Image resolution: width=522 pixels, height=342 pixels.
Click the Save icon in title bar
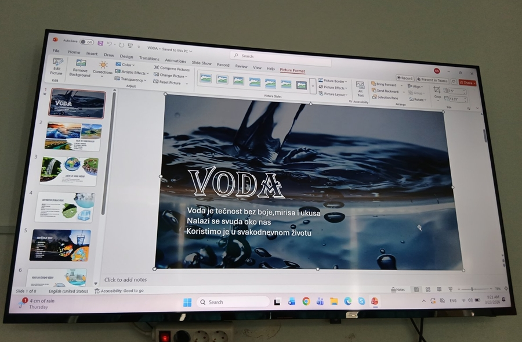pos(100,43)
